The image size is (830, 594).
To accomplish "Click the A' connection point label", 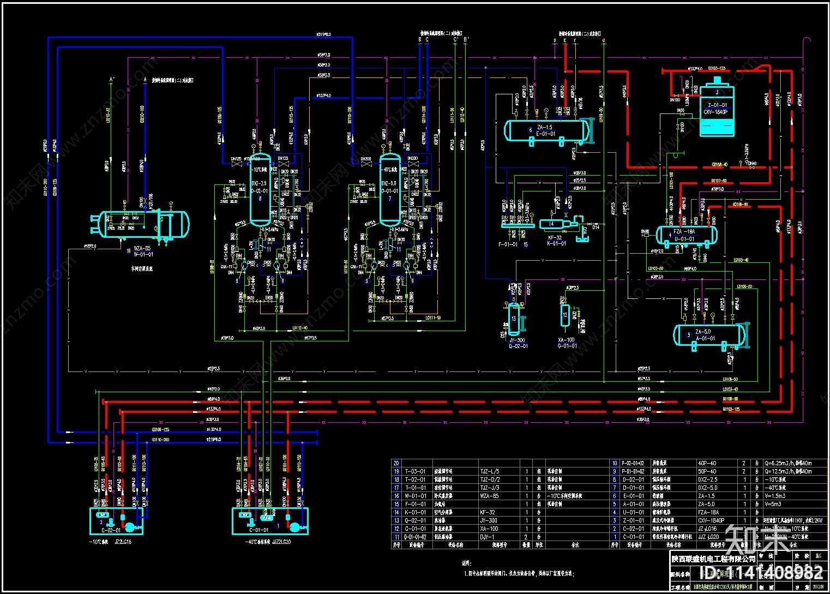I will pos(112,80).
